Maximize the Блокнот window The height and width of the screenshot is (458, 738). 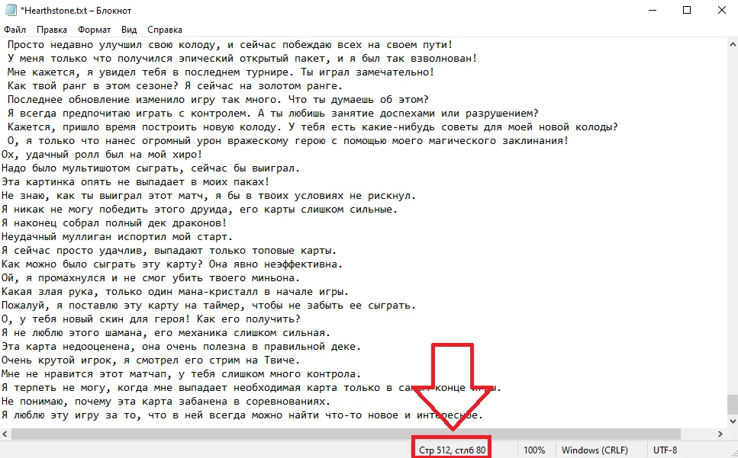pos(687,11)
